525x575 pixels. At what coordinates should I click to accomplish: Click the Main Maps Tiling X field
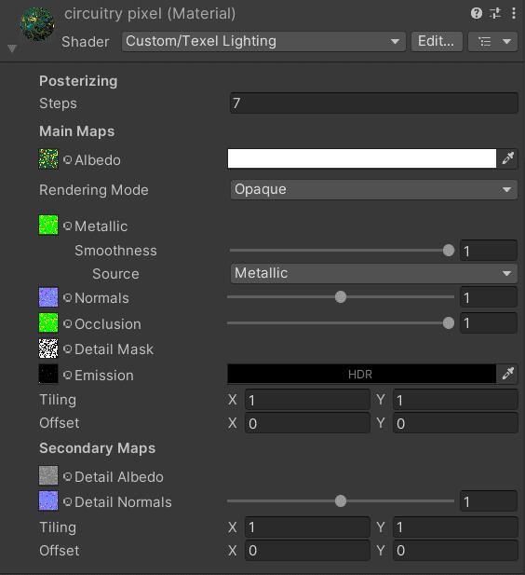307,400
